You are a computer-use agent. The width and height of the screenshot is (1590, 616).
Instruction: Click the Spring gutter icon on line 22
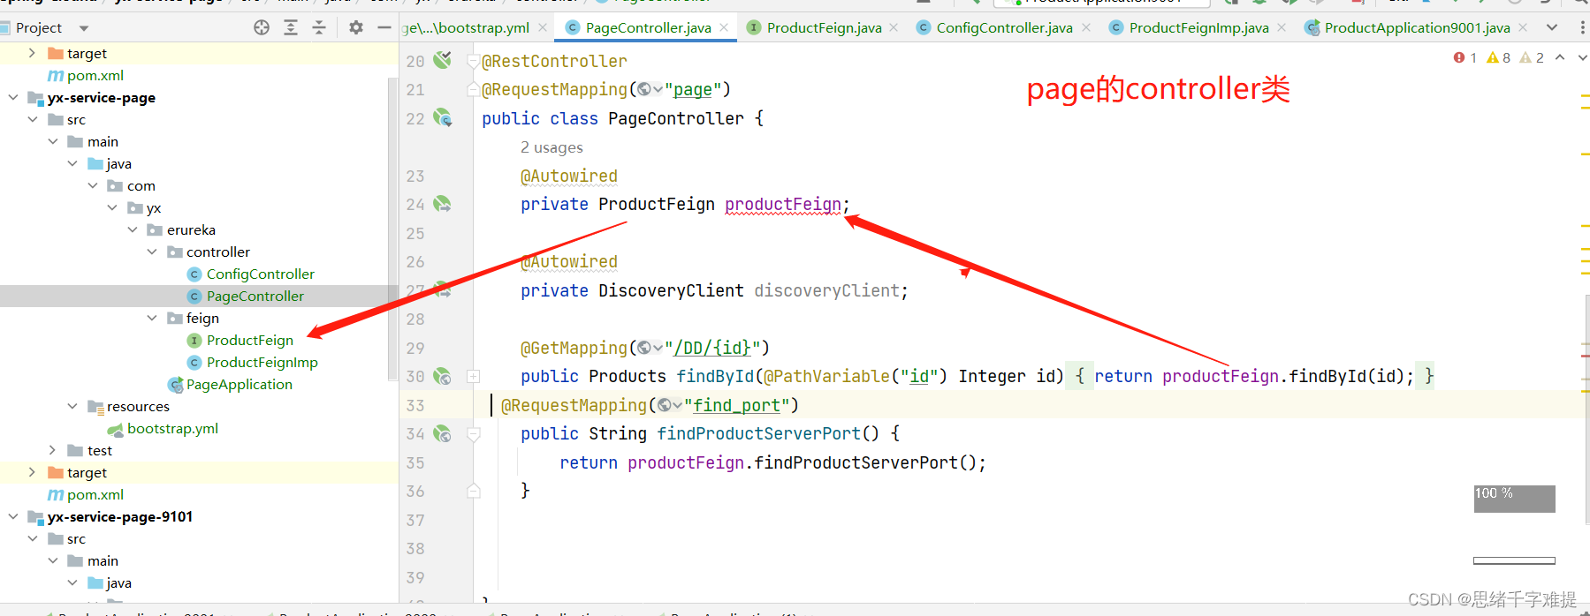[x=443, y=117]
